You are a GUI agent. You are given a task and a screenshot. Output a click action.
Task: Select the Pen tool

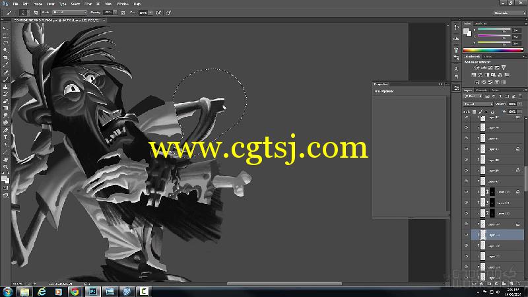(x=5, y=130)
